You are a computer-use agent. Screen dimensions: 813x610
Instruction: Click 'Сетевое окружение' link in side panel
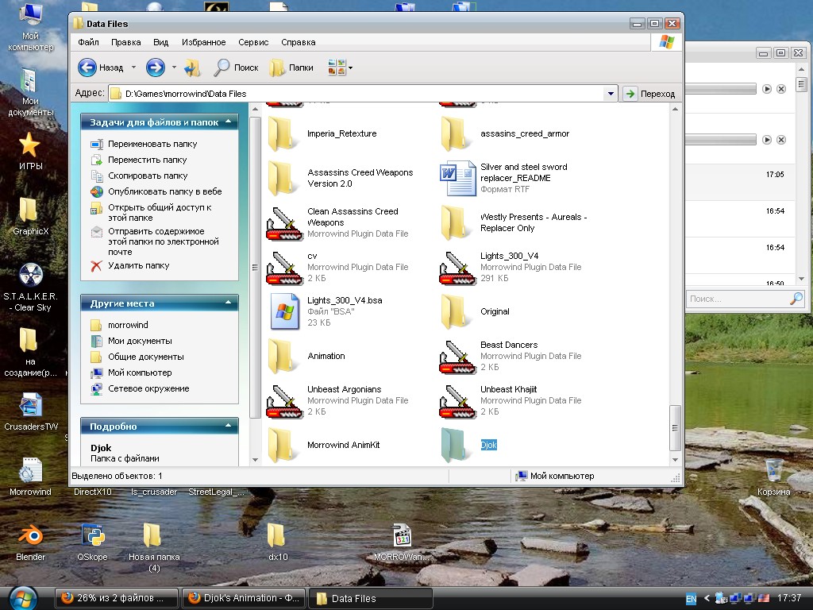(148, 388)
